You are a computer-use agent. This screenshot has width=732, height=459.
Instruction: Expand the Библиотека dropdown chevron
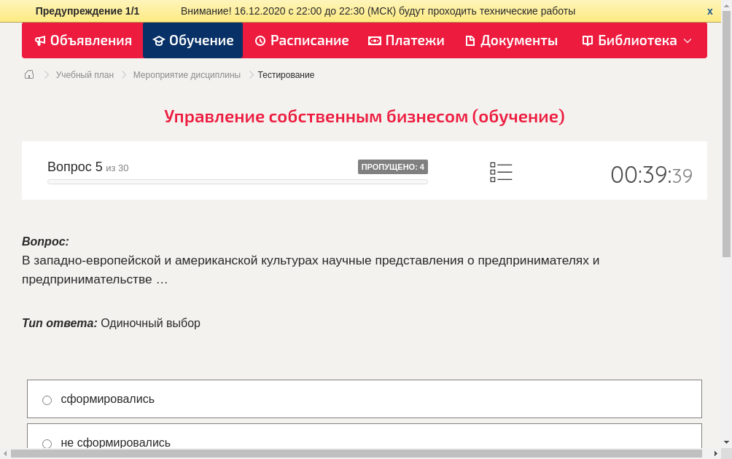coord(688,41)
